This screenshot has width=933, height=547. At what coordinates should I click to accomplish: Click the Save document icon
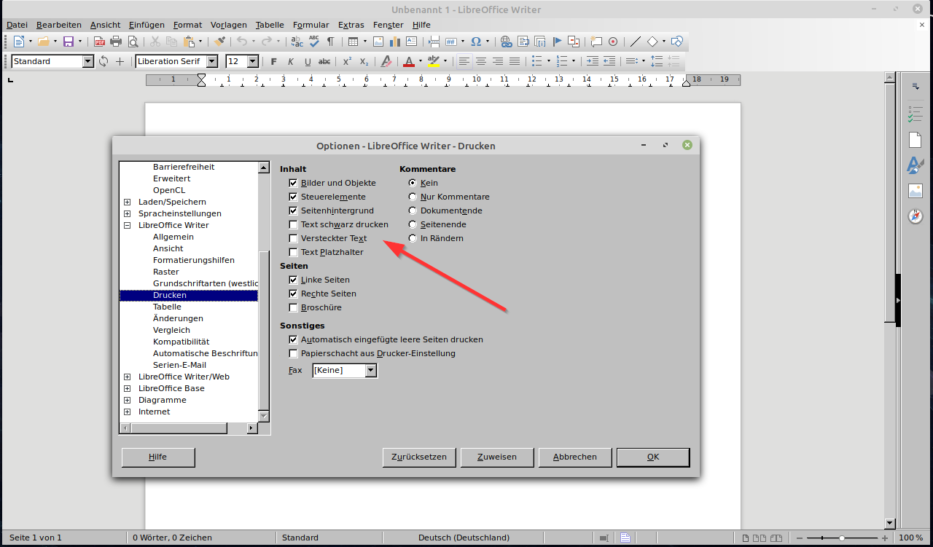[69, 42]
